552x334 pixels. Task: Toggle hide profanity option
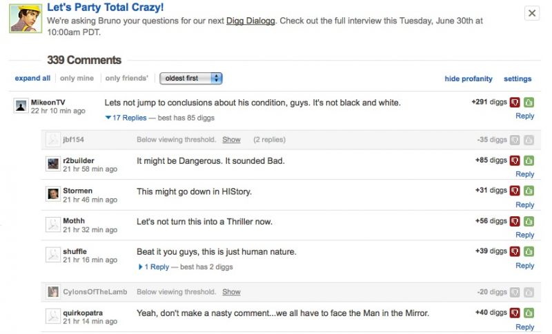[469, 79]
